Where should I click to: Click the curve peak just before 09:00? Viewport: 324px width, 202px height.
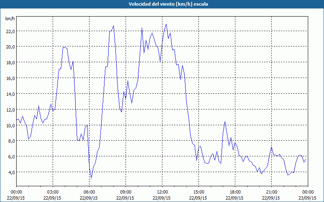click(x=113, y=26)
